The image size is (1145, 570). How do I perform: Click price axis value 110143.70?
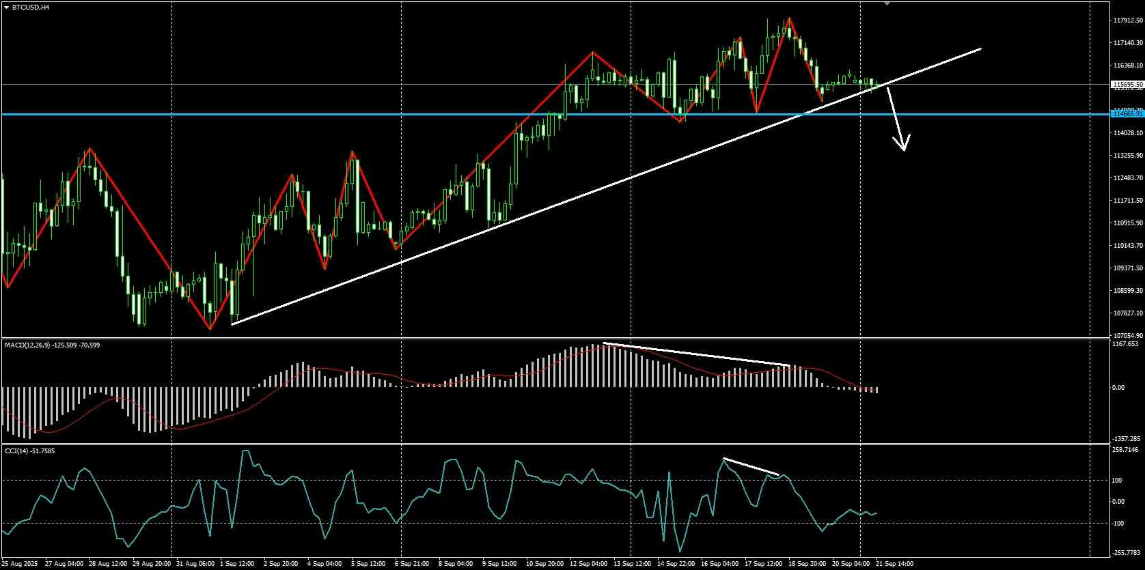click(x=1128, y=246)
